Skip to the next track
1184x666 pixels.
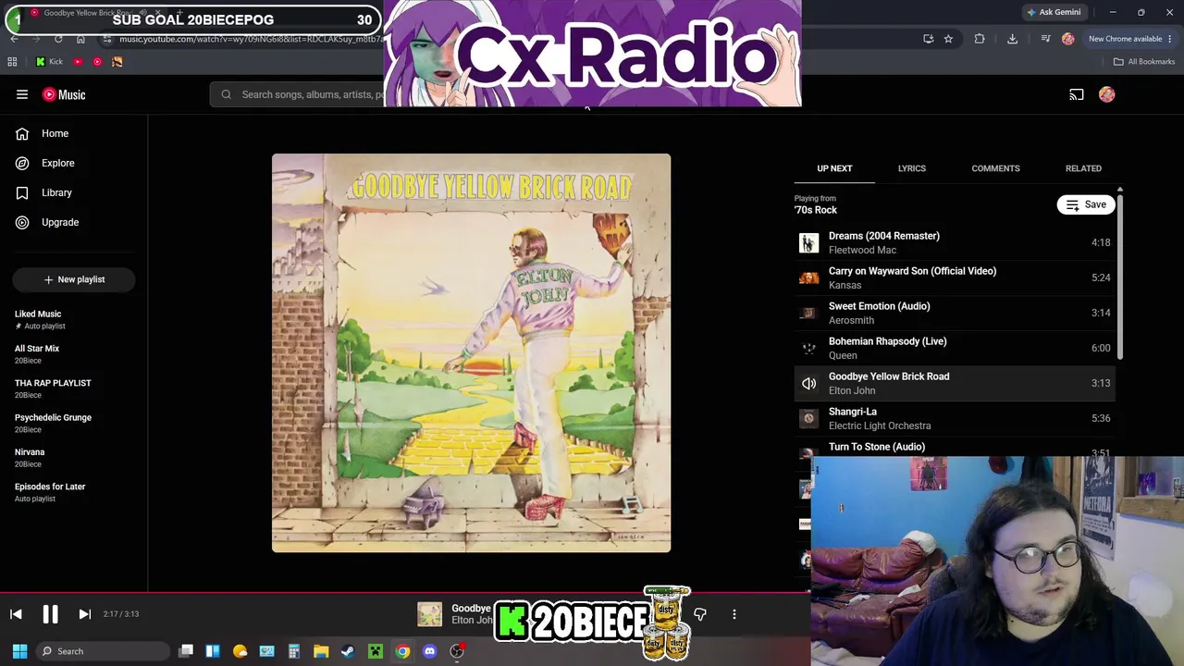(x=84, y=614)
